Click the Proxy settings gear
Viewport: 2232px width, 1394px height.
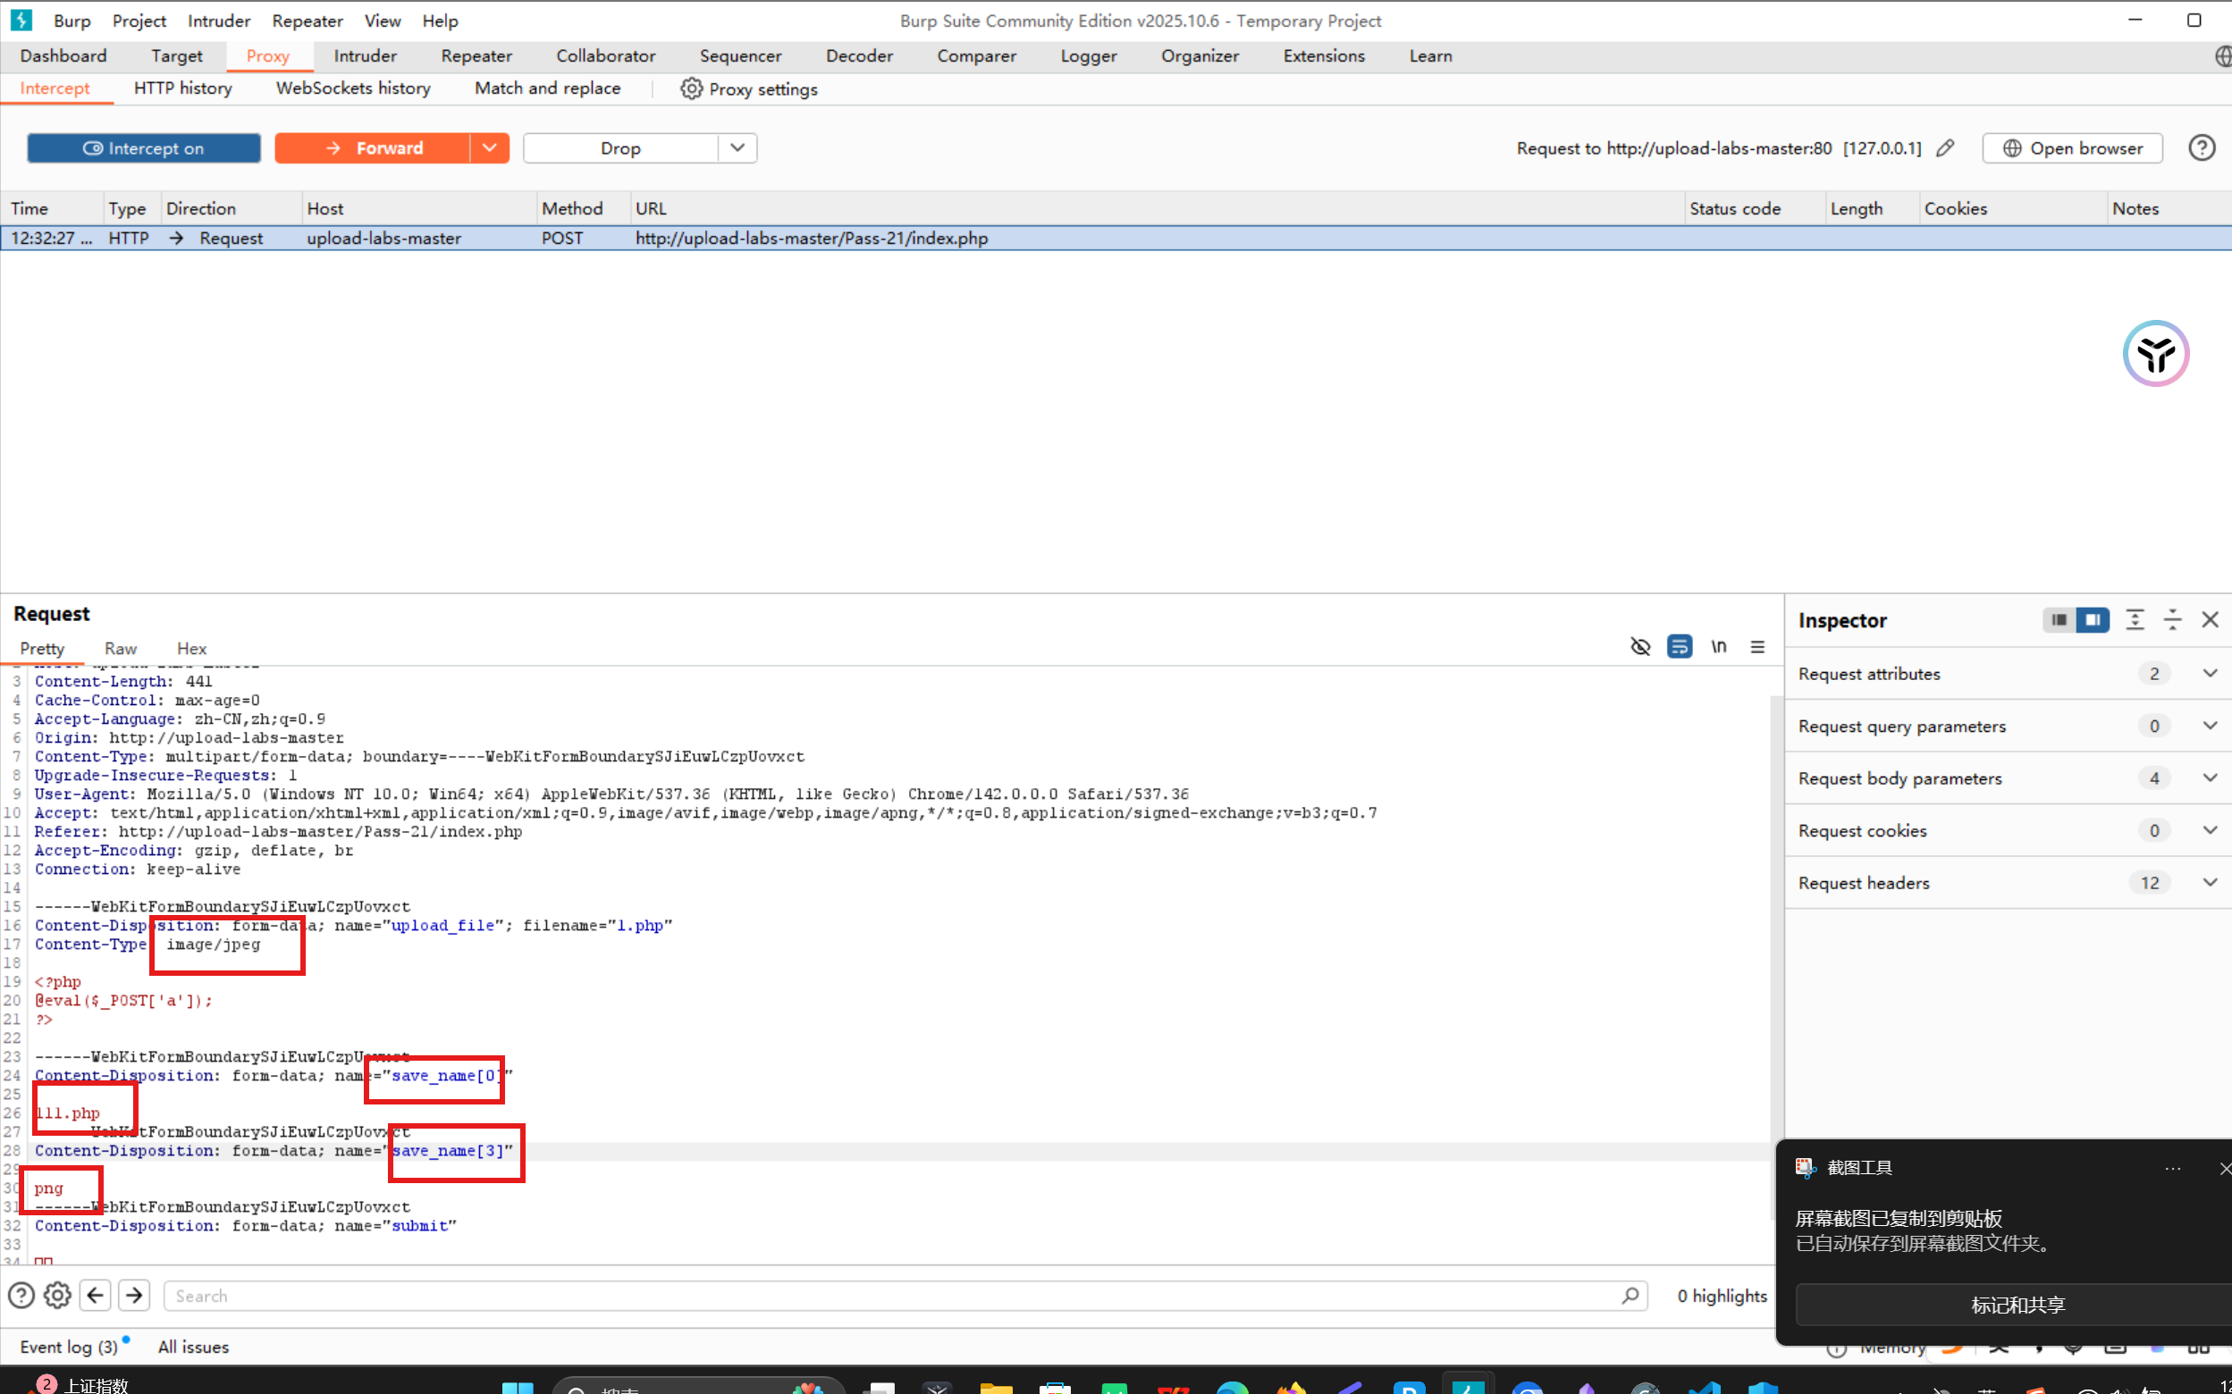click(x=691, y=88)
